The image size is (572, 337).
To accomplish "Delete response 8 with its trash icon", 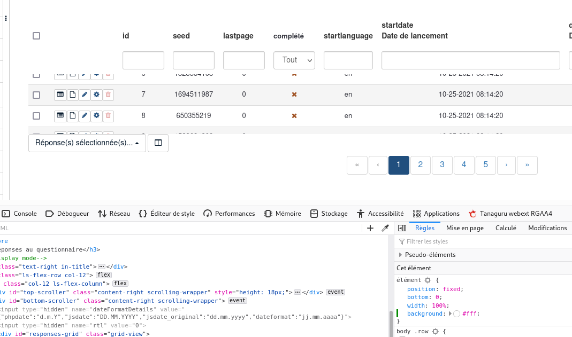I will point(108,115).
